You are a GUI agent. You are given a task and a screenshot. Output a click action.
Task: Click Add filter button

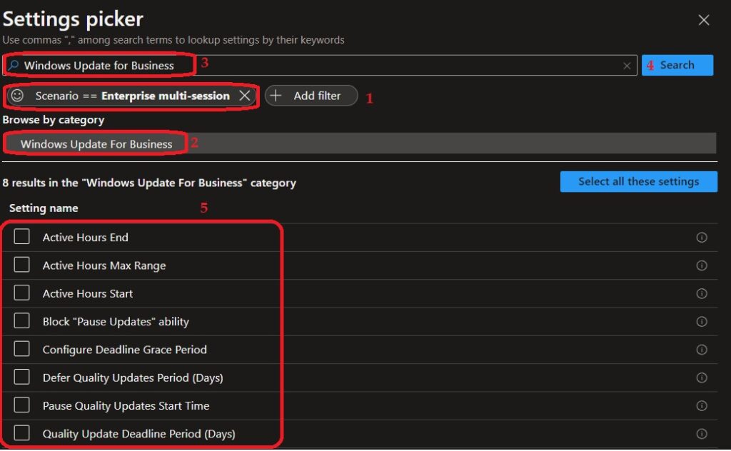(311, 96)
